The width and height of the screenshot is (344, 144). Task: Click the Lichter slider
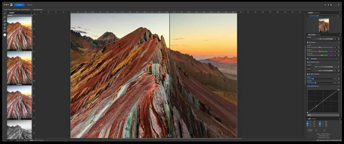[x=320, y=71]
